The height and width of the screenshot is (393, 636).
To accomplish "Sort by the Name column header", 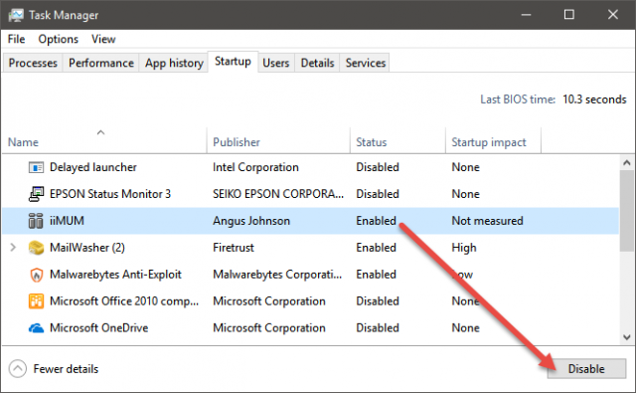I will (23, 142).
